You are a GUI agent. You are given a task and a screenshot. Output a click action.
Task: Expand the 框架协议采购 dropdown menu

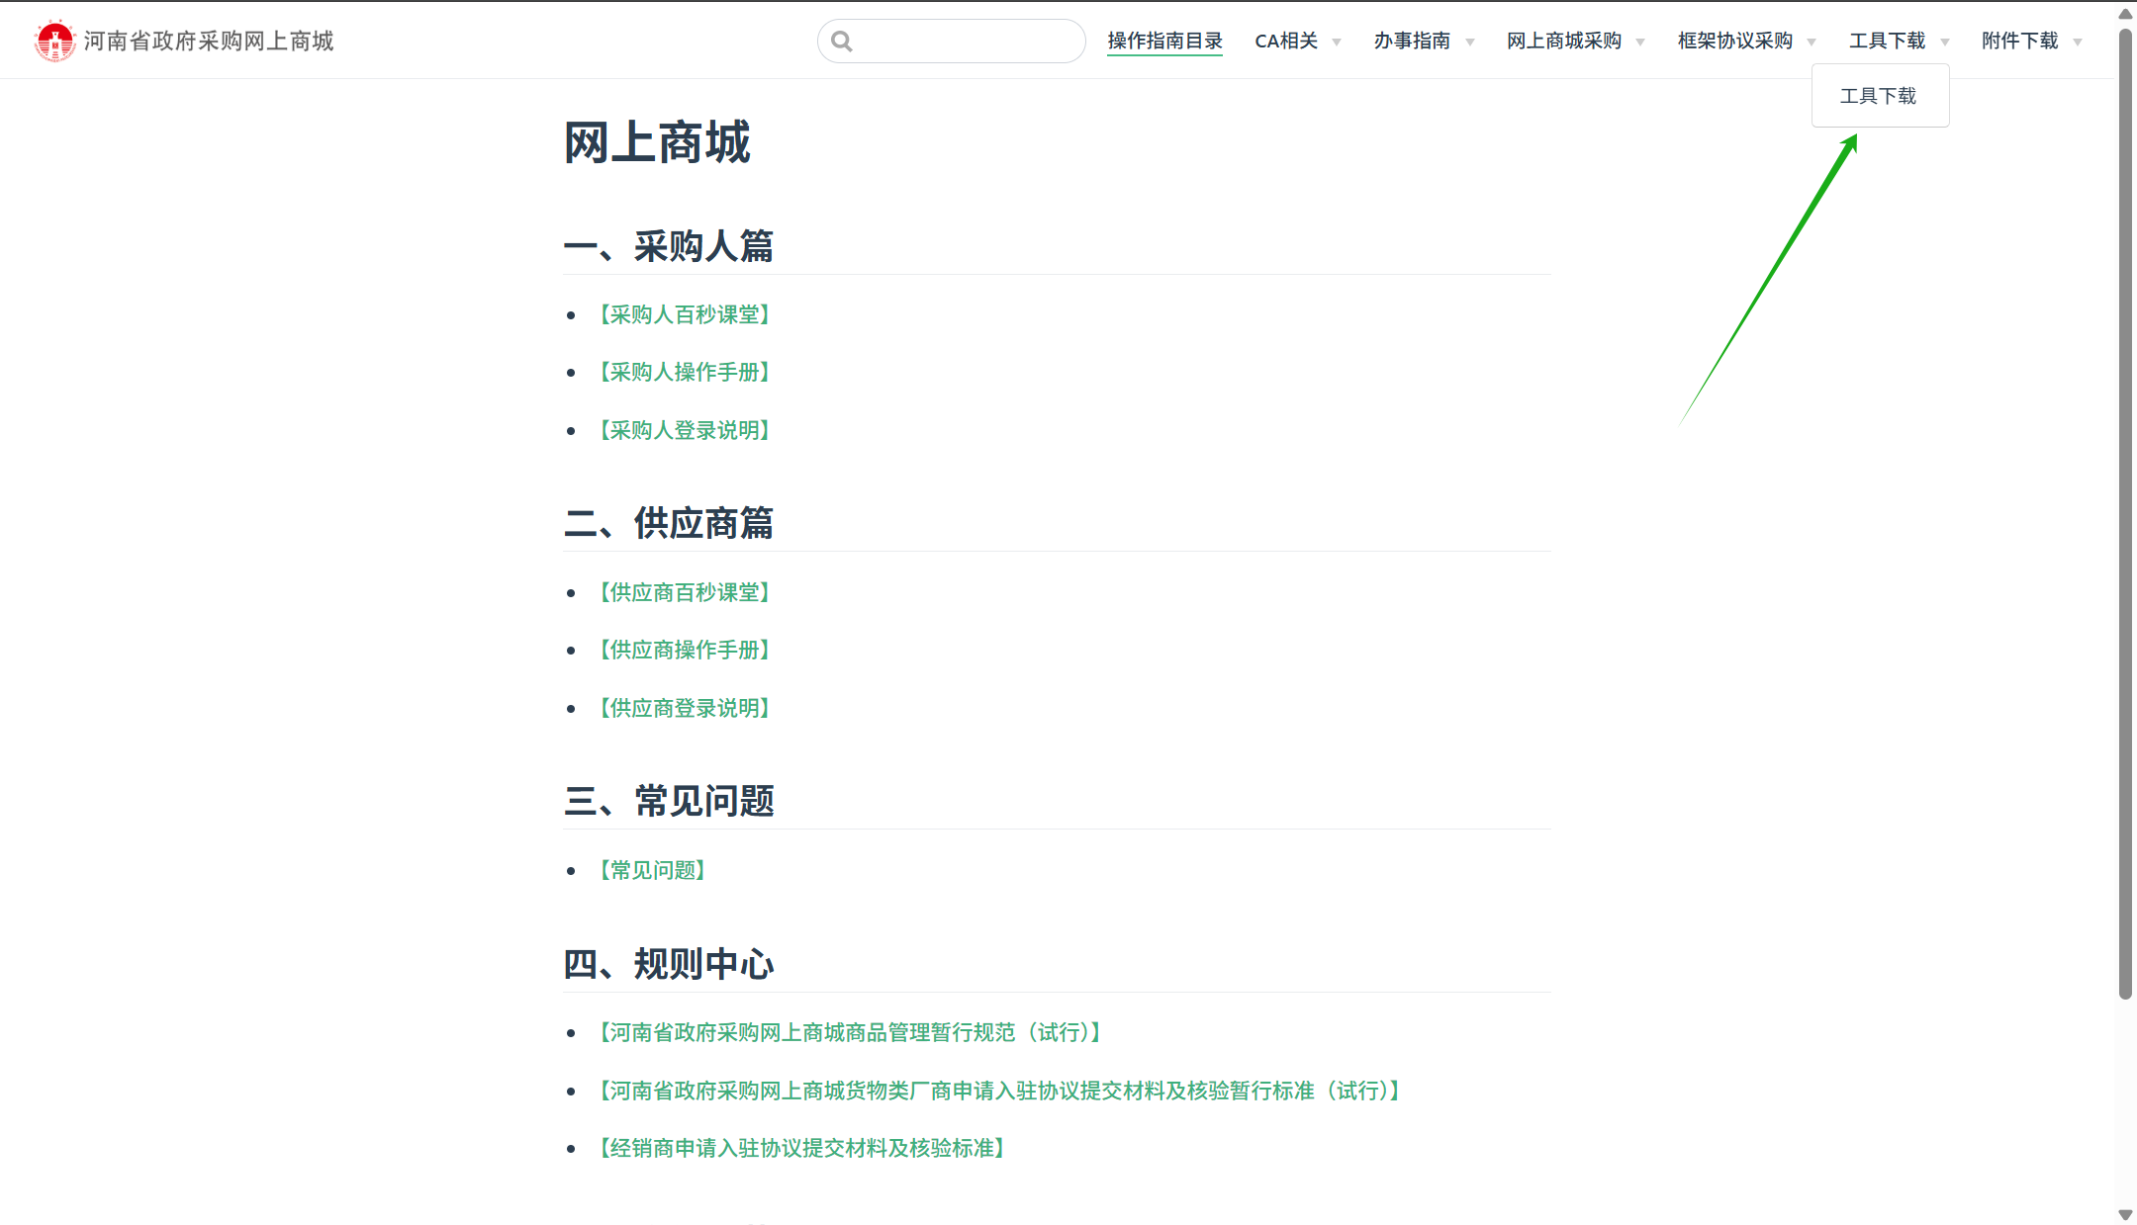point(1746,41)
